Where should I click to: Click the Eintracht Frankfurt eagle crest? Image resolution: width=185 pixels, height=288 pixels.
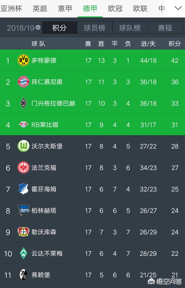coord(23,168)
